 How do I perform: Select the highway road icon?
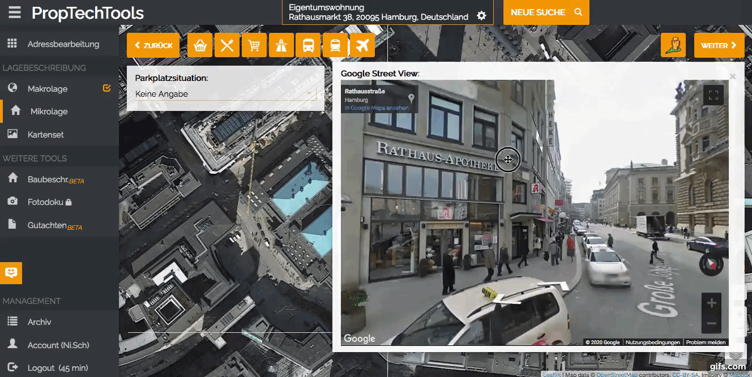coord(281,45)
